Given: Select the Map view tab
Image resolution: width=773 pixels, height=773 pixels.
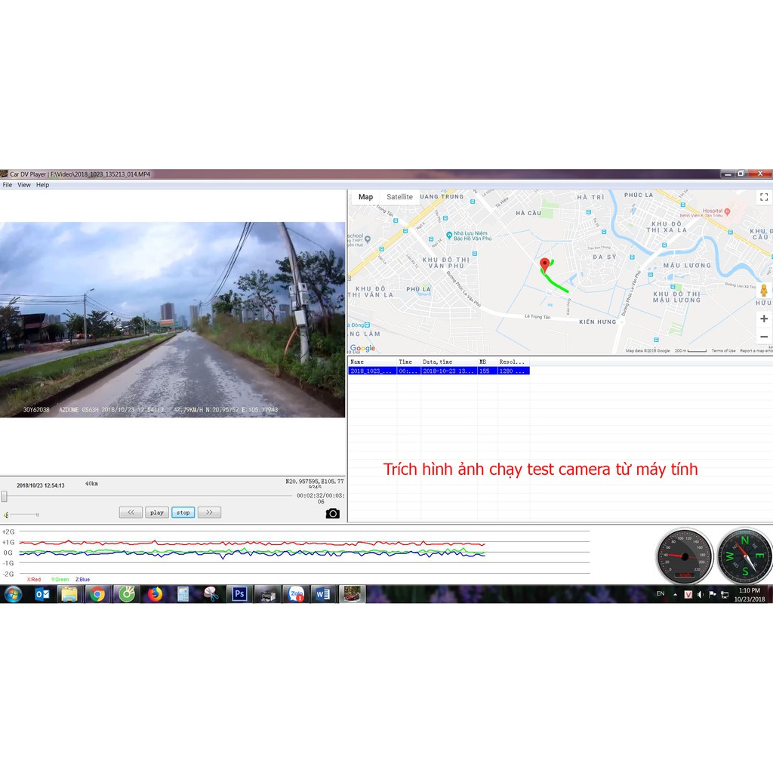Looking at the screenshot, I should (x=365, y=197).
